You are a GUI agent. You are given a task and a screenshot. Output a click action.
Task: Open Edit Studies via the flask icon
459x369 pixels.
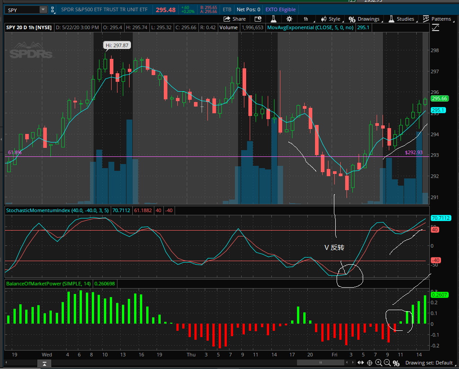[274, 19]
